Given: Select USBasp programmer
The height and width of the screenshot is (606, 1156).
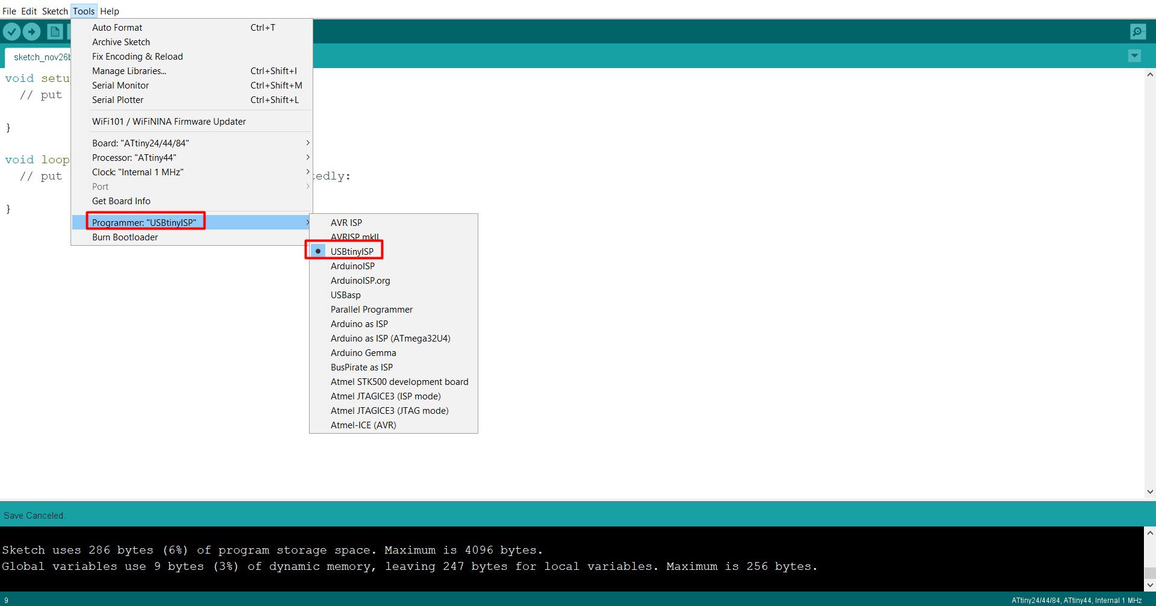Looking at the screenshot, I should click(x=393, y=295).
